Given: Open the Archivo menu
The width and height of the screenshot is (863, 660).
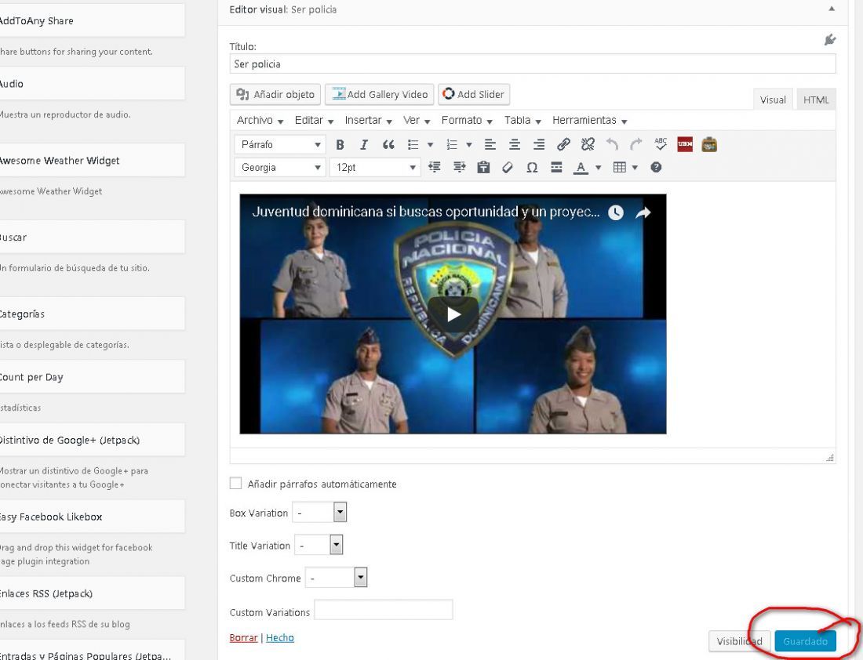Looking at the screenshot, I should tap(260, 120).
